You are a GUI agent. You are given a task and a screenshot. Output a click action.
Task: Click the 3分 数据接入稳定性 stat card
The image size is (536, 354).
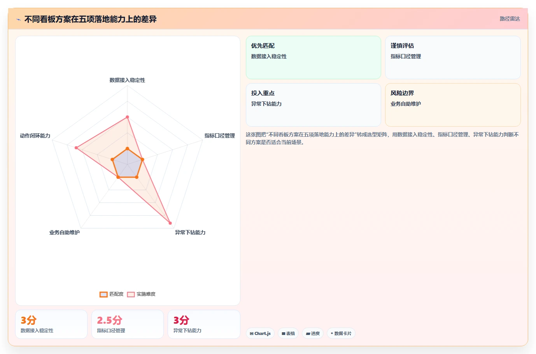point(51,324)
